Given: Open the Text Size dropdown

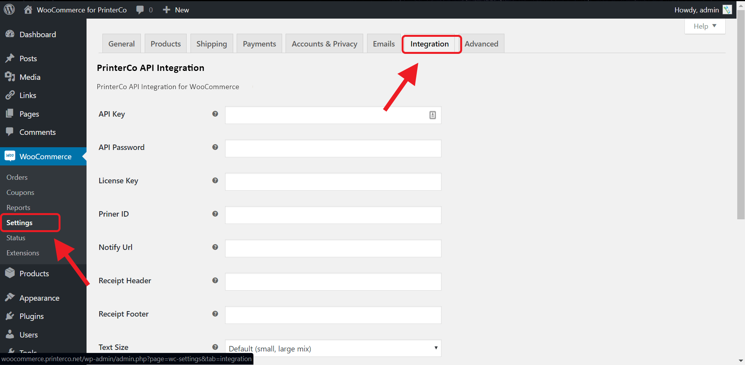Looking at the screenshot, I should coord(333,348).
